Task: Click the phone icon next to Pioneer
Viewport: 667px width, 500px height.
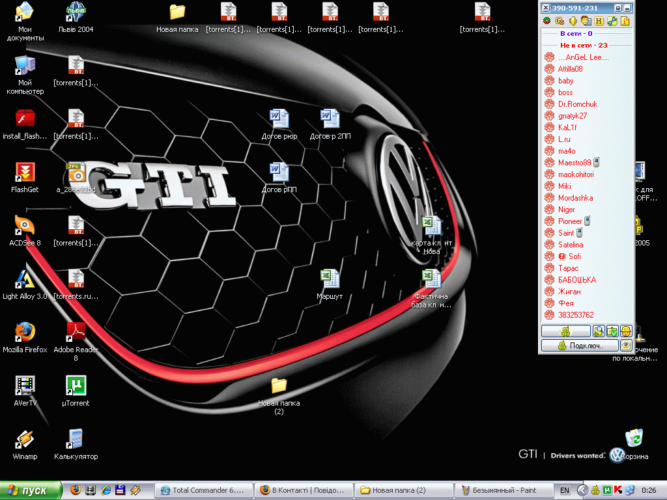Action: 587,221
